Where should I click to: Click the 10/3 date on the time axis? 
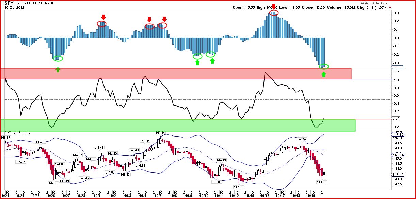[127, 196]
